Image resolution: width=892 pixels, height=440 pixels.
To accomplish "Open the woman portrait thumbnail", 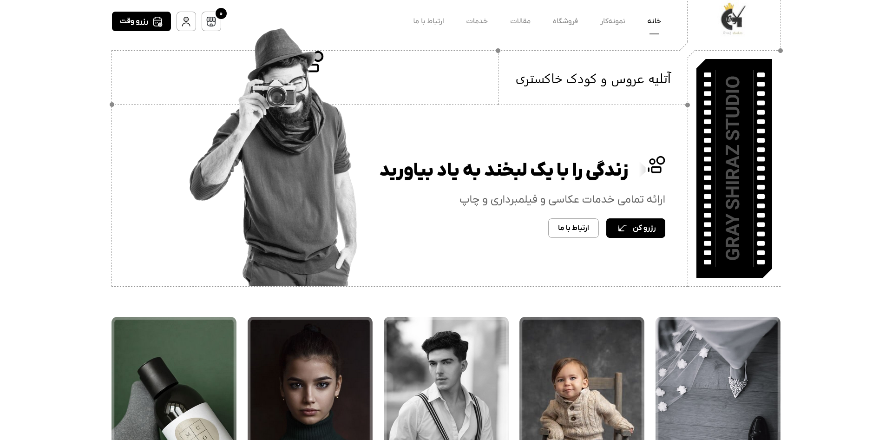I will [310, 379].
